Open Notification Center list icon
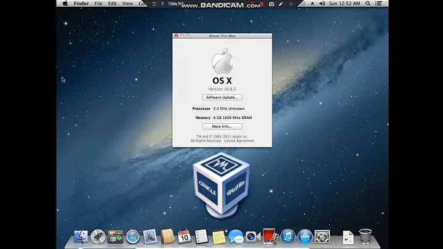This screenshot has width=443, height=249. pyautogui.click(x=378, y=4)
